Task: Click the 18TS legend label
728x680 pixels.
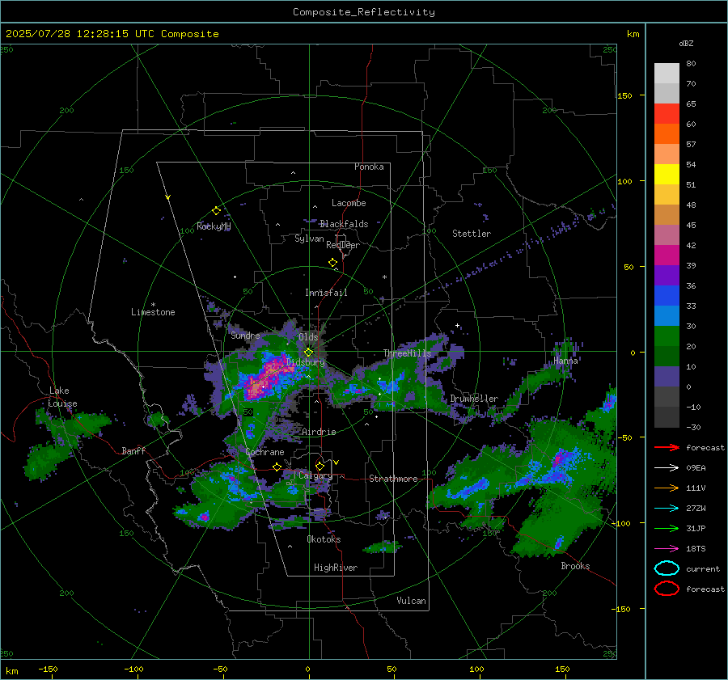Action: click(696, 549)
